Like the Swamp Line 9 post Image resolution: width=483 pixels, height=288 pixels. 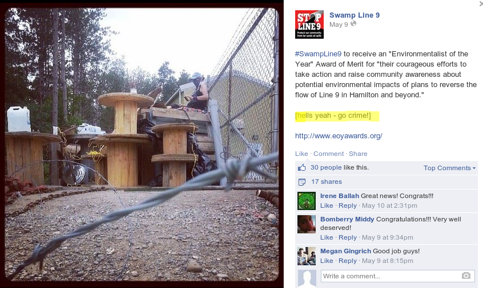pyautogui.click(x=301, y=154)
